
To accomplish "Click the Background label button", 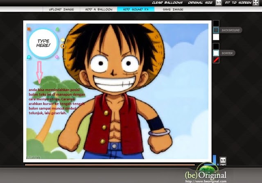I will (230, 30).
